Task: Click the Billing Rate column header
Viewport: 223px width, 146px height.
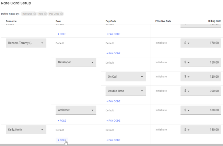Action: click(x=214, y=21)
